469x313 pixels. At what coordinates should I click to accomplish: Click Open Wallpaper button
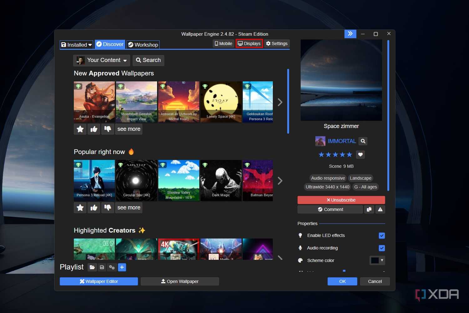pyautogui.click(x=180, y=281)
